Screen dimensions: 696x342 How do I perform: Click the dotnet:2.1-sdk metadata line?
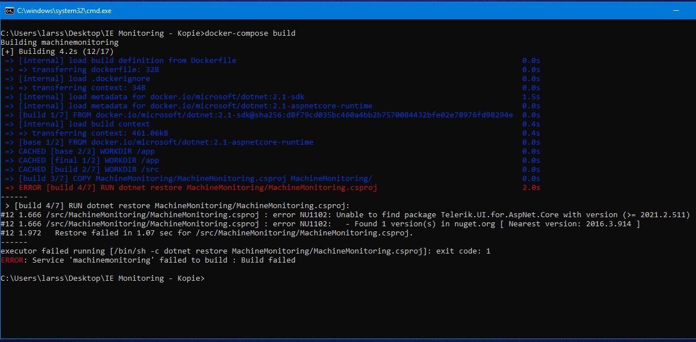(162, 97)
